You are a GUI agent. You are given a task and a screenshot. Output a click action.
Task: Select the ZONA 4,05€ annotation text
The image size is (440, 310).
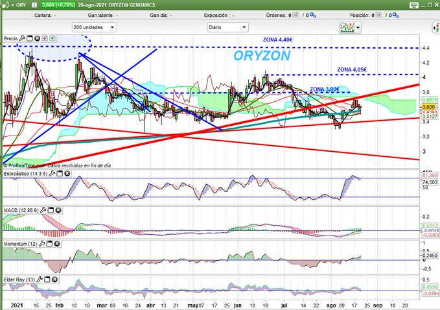coord(352,69)
